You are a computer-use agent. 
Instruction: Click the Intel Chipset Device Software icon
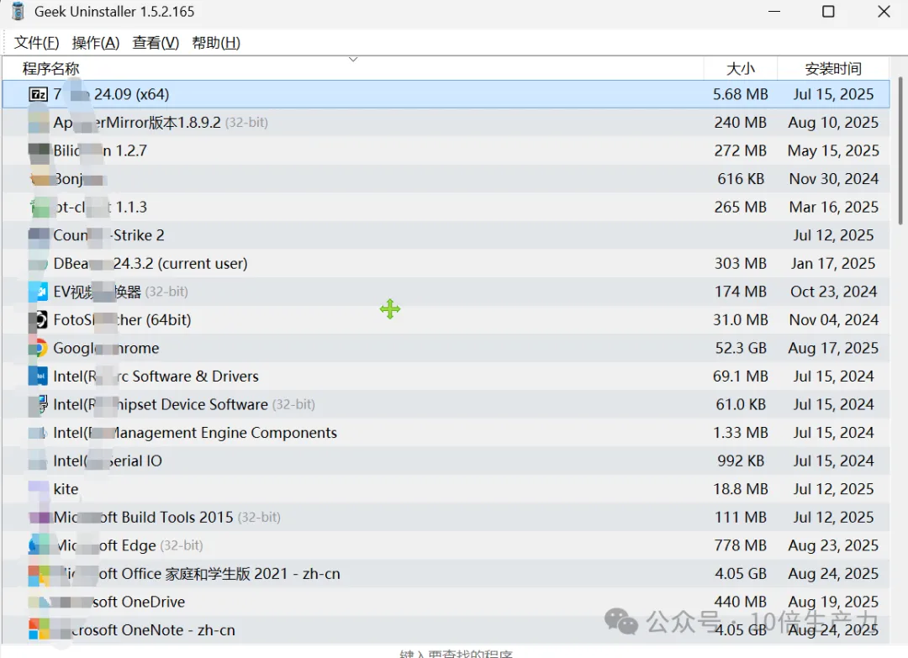coord(38,404)
